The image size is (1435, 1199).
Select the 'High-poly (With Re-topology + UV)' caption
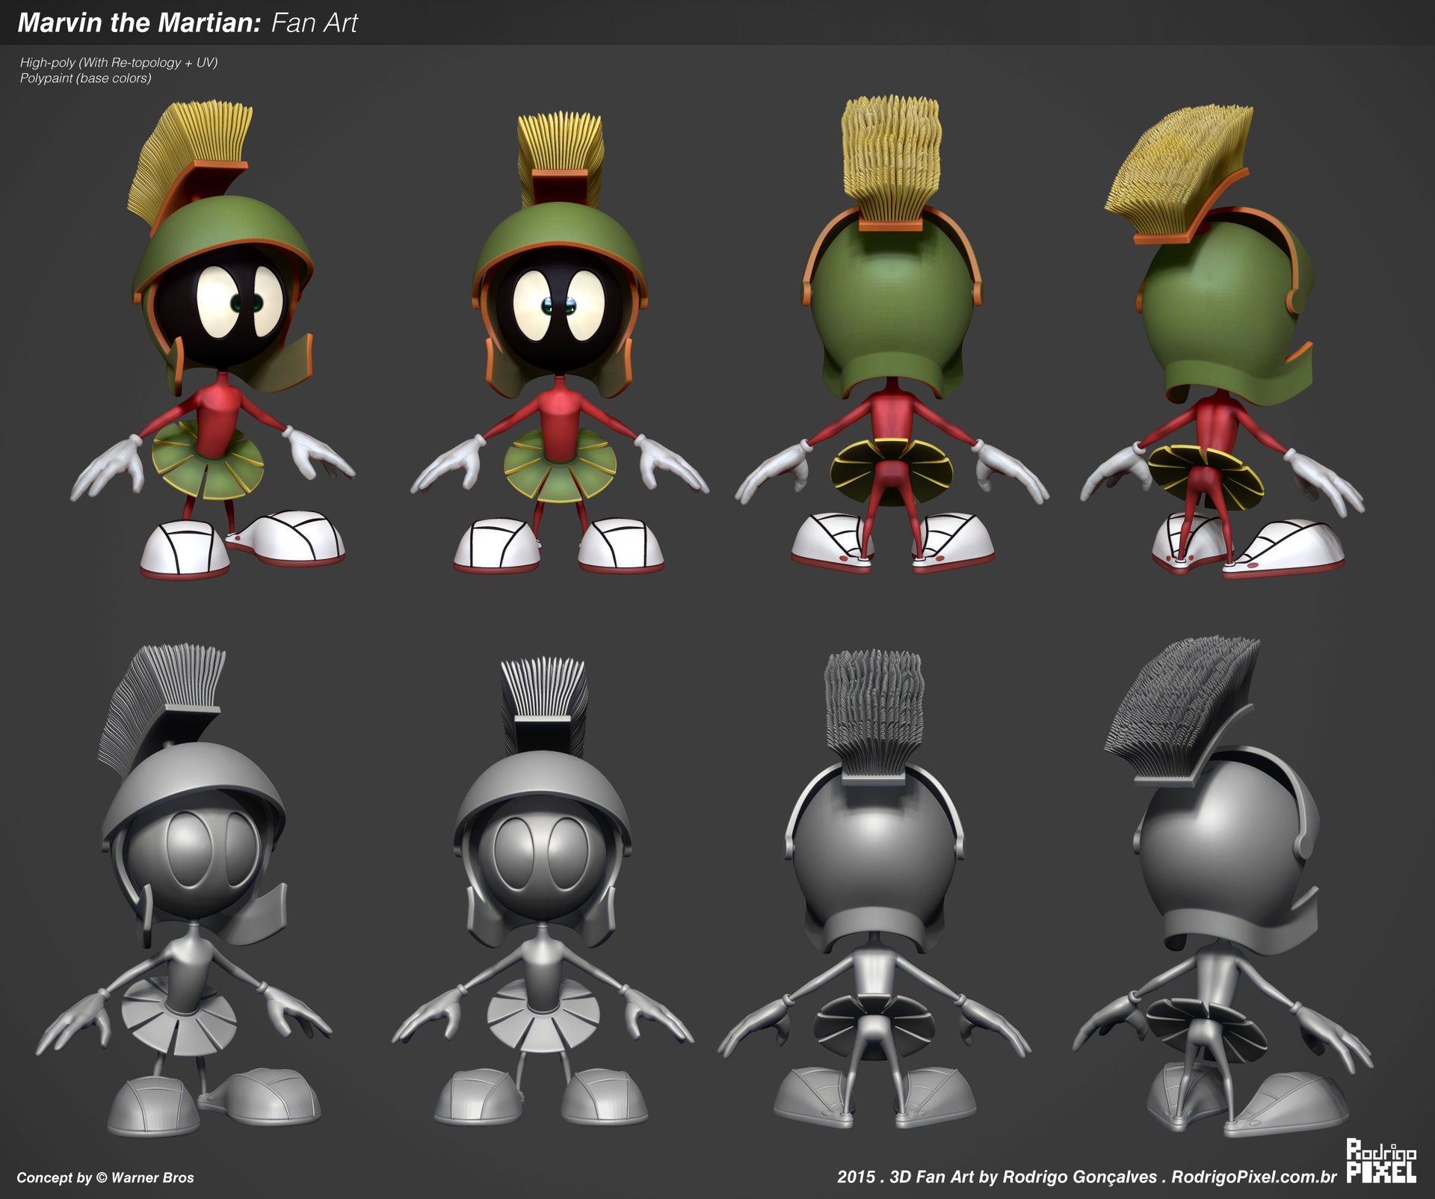[x=119, y=63]
